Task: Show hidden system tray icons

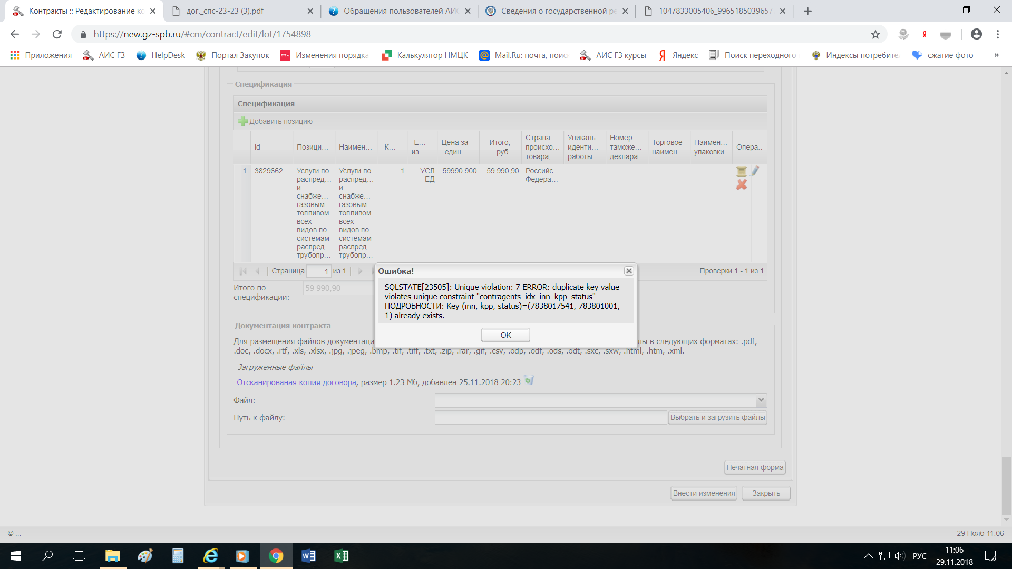Action: [868, 556]
